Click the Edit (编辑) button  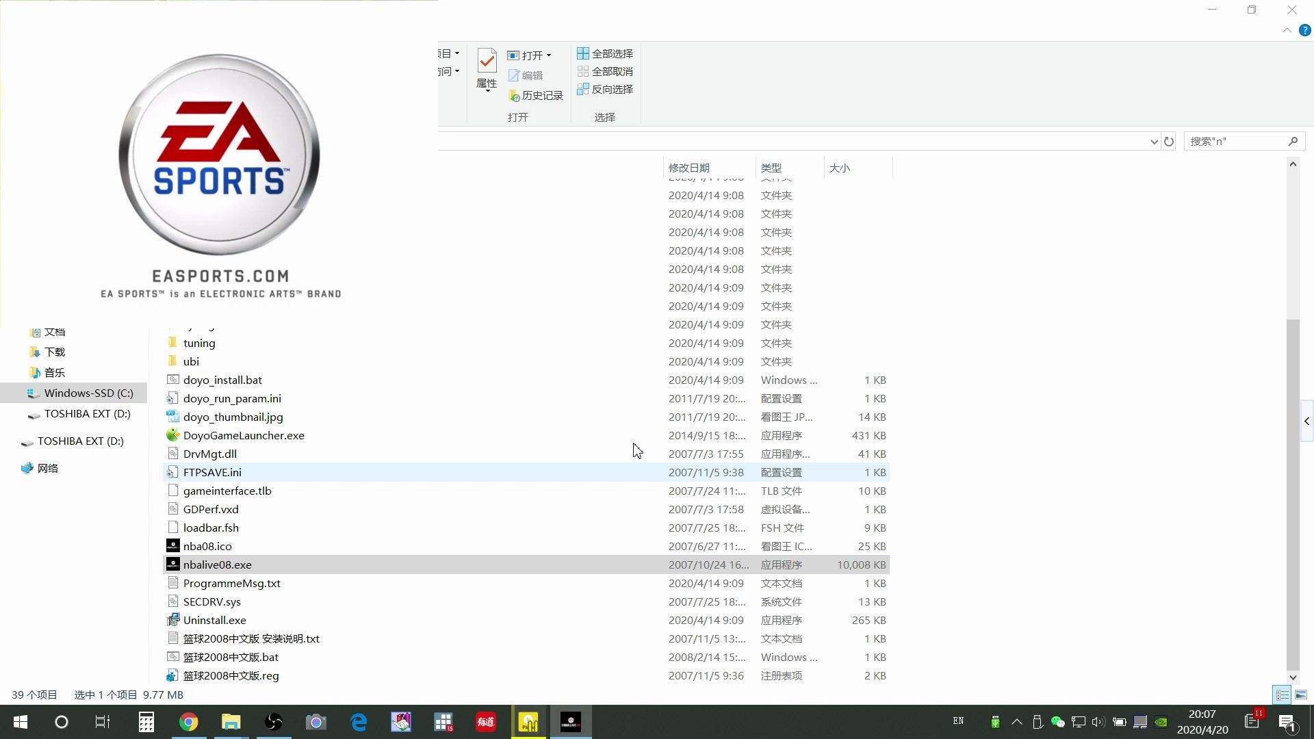526,75
